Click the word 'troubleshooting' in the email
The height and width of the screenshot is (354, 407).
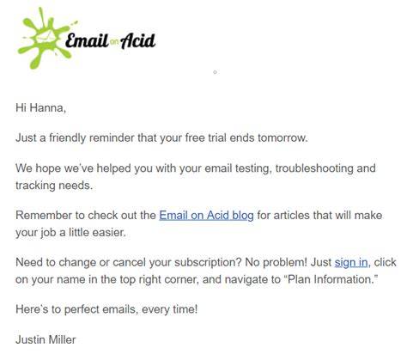pyautogui.click(x=314, y=168)
